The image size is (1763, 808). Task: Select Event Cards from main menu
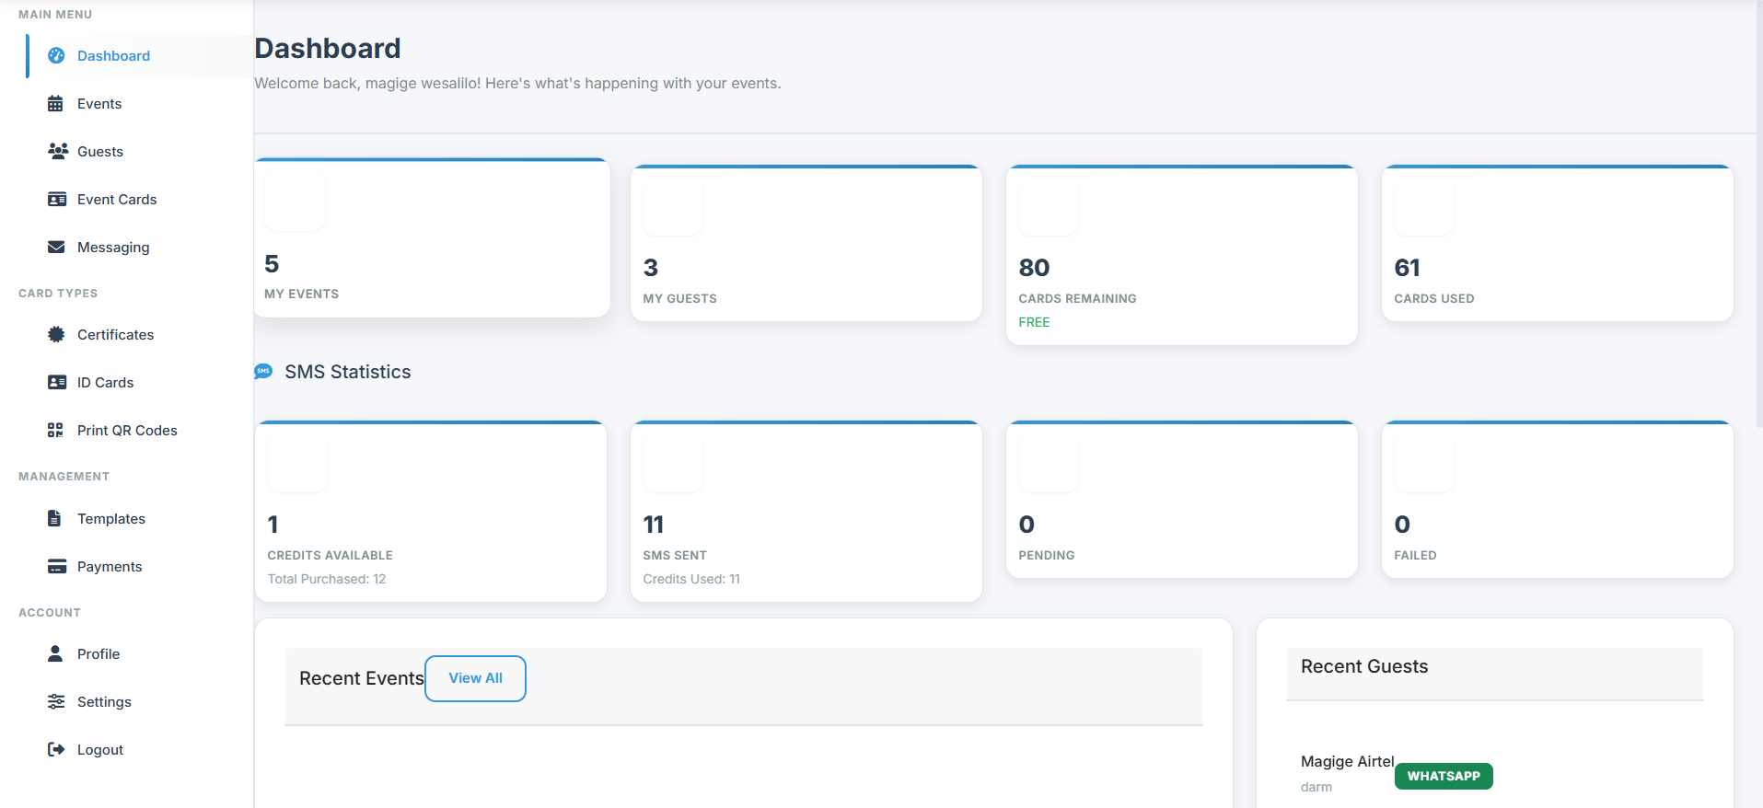click(x=139, y=200)
